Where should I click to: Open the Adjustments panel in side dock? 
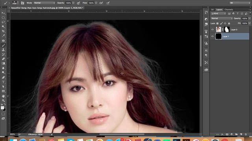[206, 19]
